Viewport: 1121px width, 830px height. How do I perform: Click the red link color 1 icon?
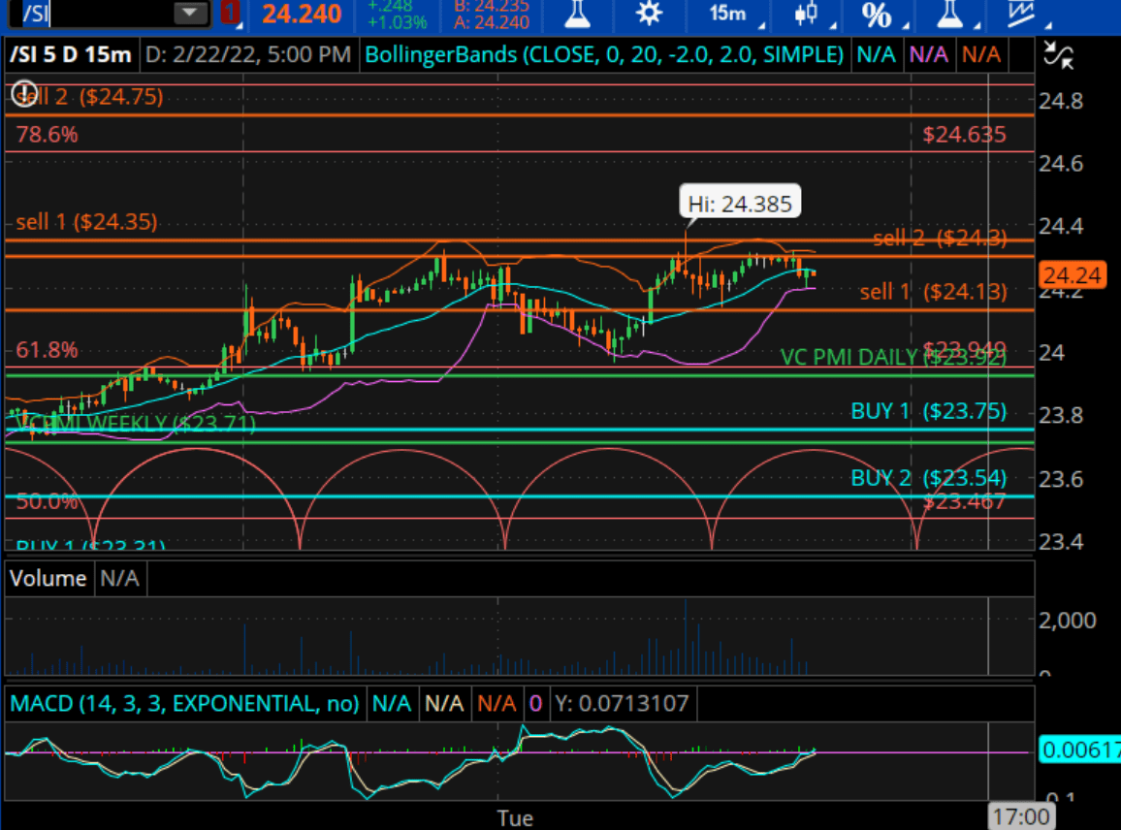point(230,13)
